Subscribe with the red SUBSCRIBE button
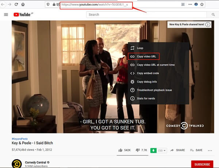Screen dimensions: 219x168 point(202,164)
